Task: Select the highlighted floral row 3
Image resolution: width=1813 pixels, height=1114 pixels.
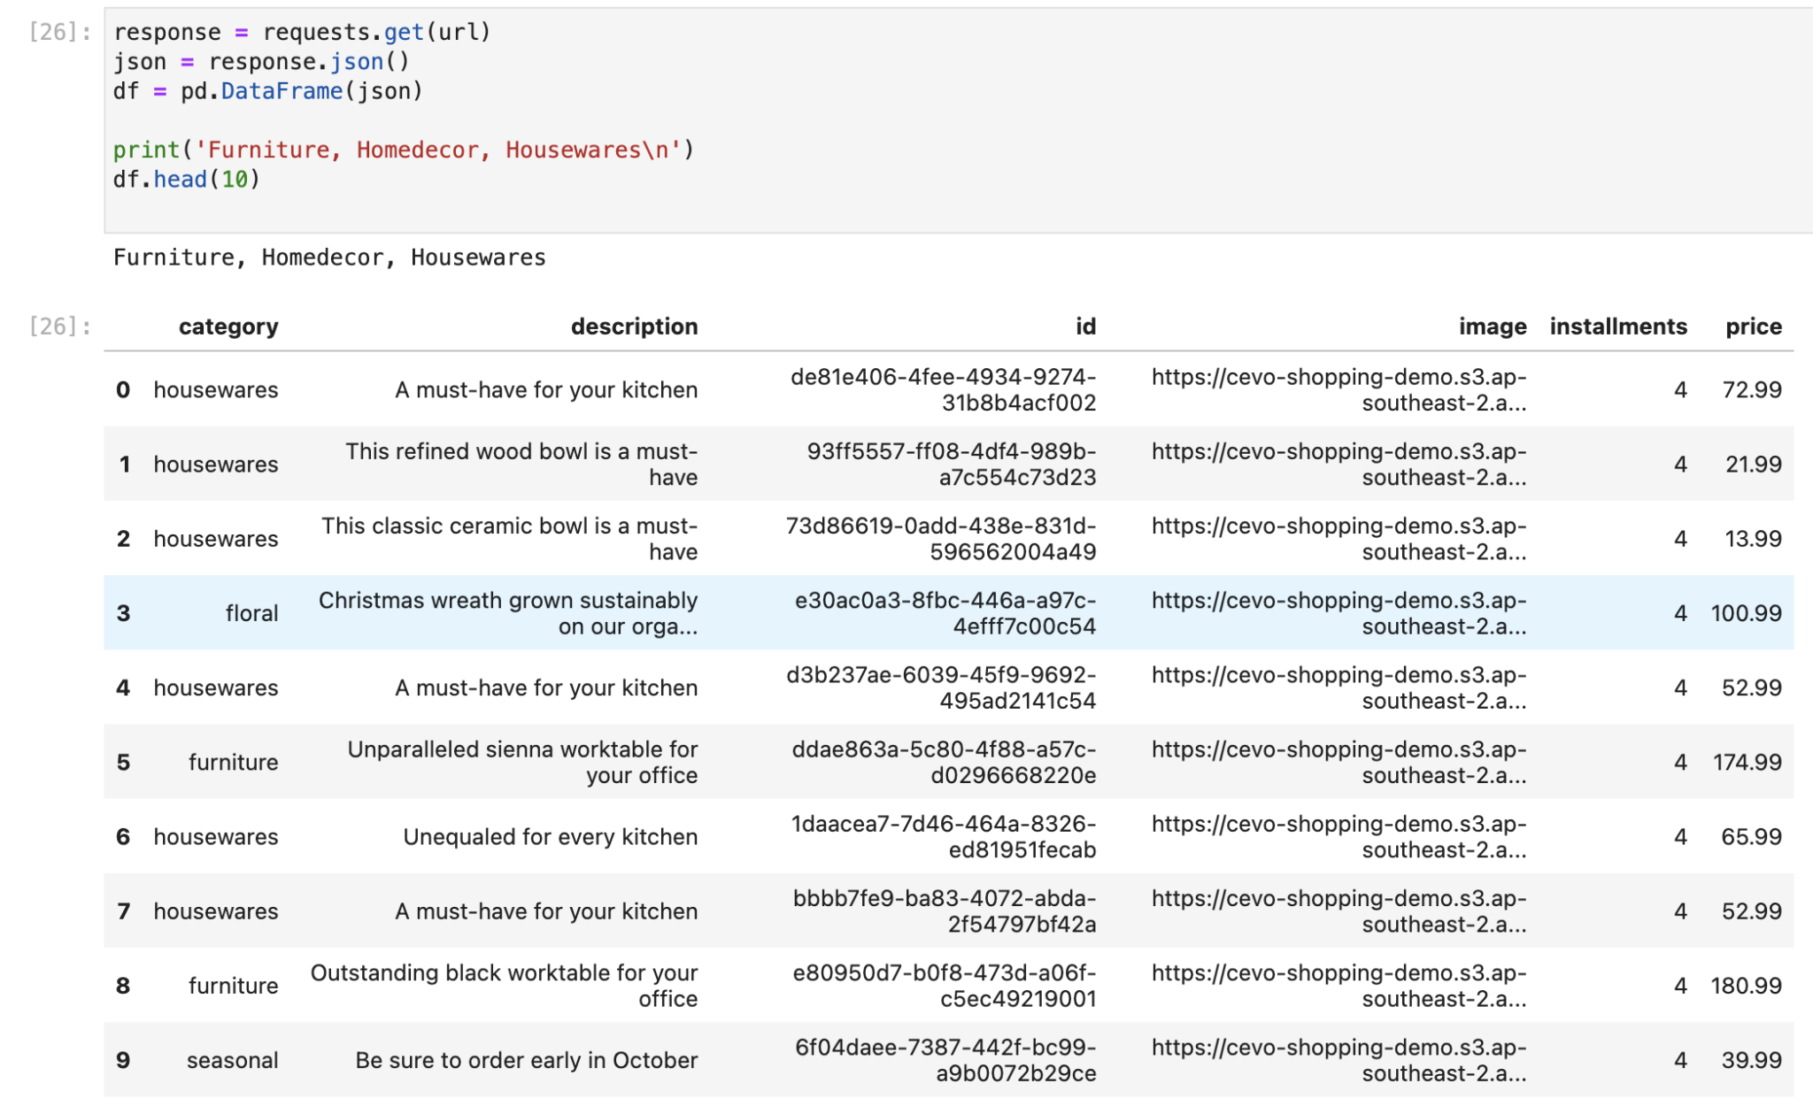Action: pyautogui.click(x=251, y=612)
